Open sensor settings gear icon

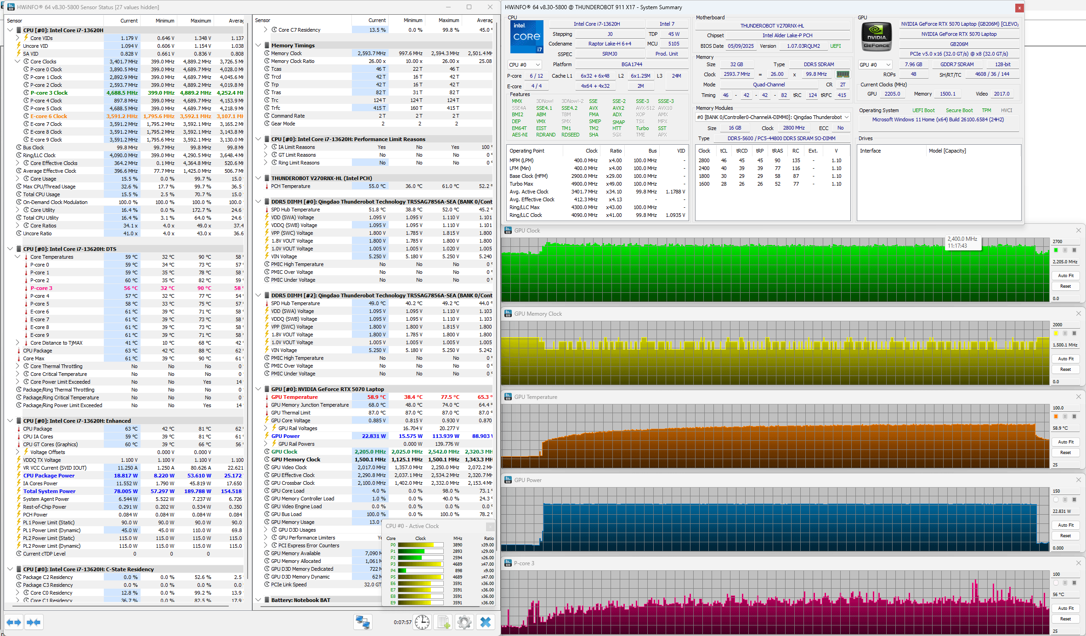point(464,622)
